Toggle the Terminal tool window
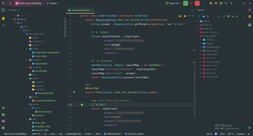 click(x=3, y=121)
